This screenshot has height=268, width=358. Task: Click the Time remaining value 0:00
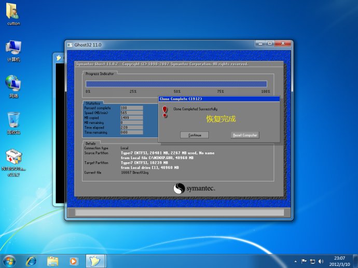pyautogui.click(x=132, y=132)
